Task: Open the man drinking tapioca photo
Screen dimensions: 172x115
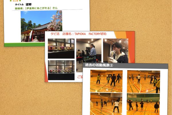Action: point(116,51)
